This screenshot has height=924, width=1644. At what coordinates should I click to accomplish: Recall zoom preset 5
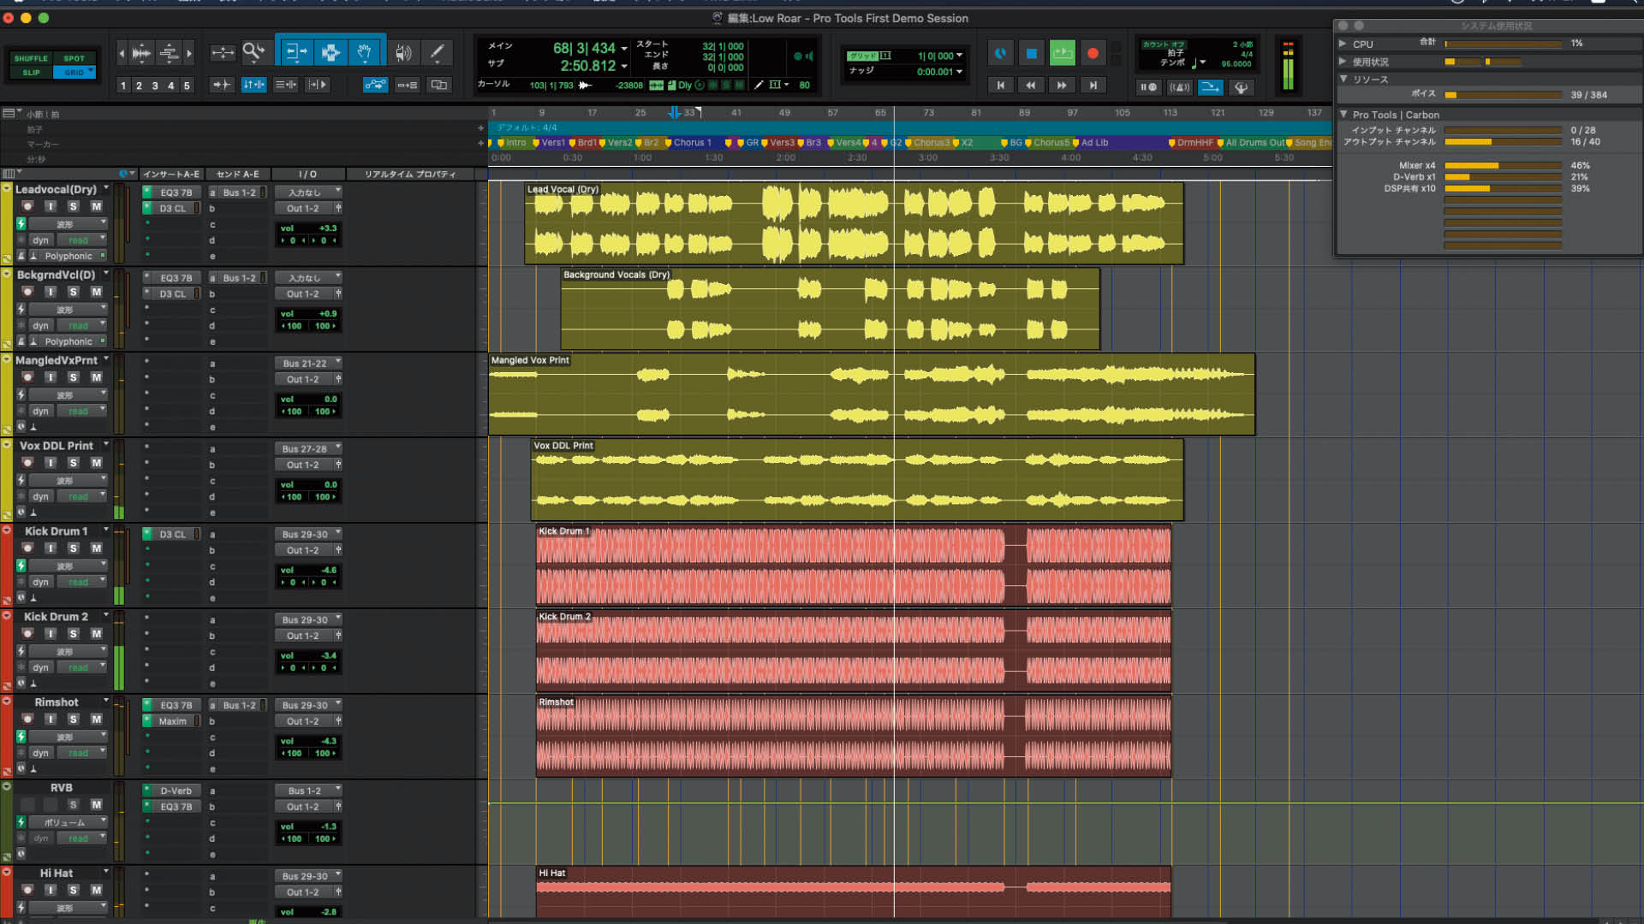187,86
